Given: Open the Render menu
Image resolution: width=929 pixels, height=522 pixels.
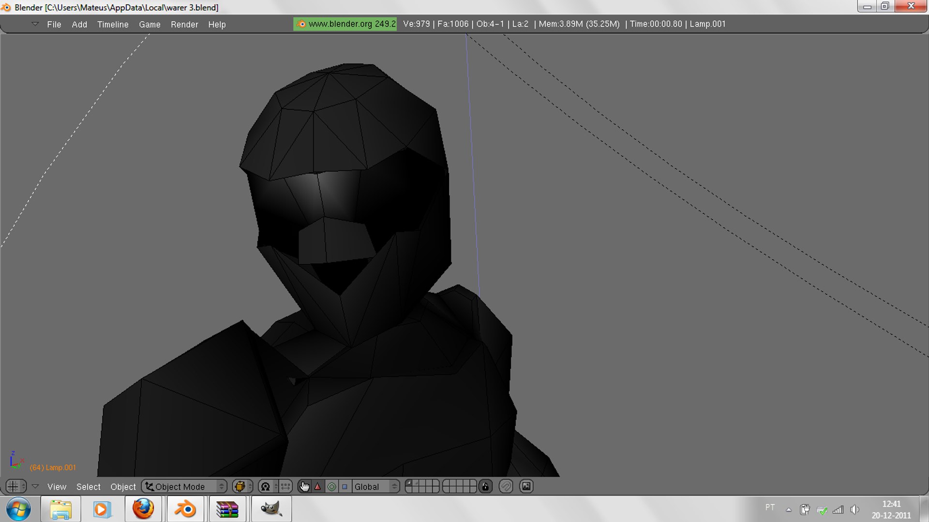Looking at the screenshot, I should 184,24.
